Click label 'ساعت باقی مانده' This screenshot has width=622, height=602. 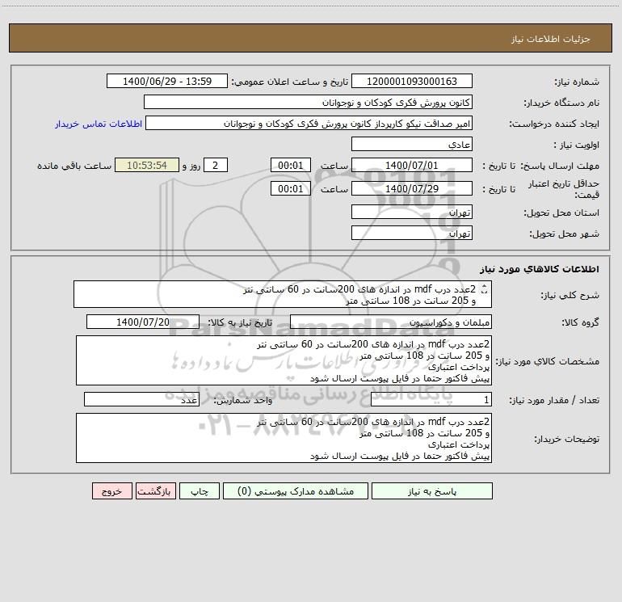tap(74, 166)
